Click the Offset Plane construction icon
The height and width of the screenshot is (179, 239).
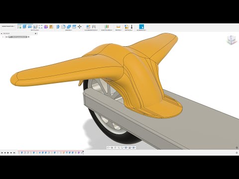pyautogui.click(x=107, y=26)
